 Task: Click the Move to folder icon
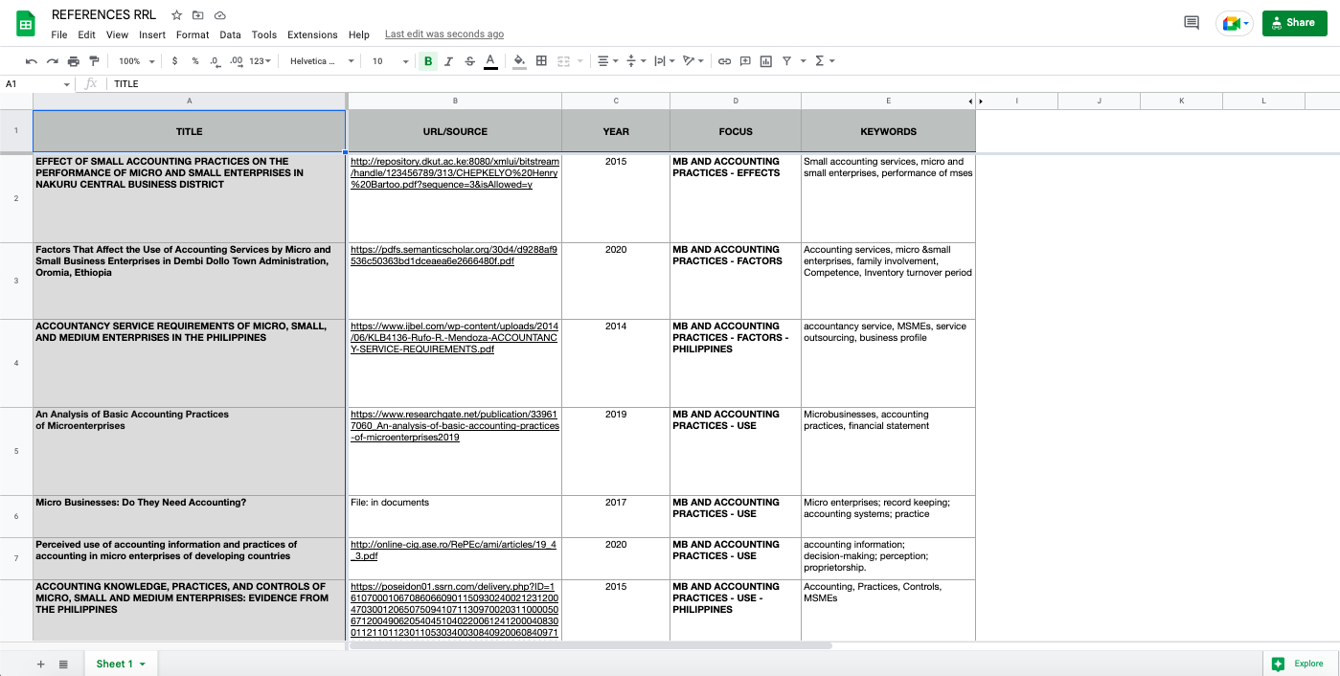tap(198, 15)
